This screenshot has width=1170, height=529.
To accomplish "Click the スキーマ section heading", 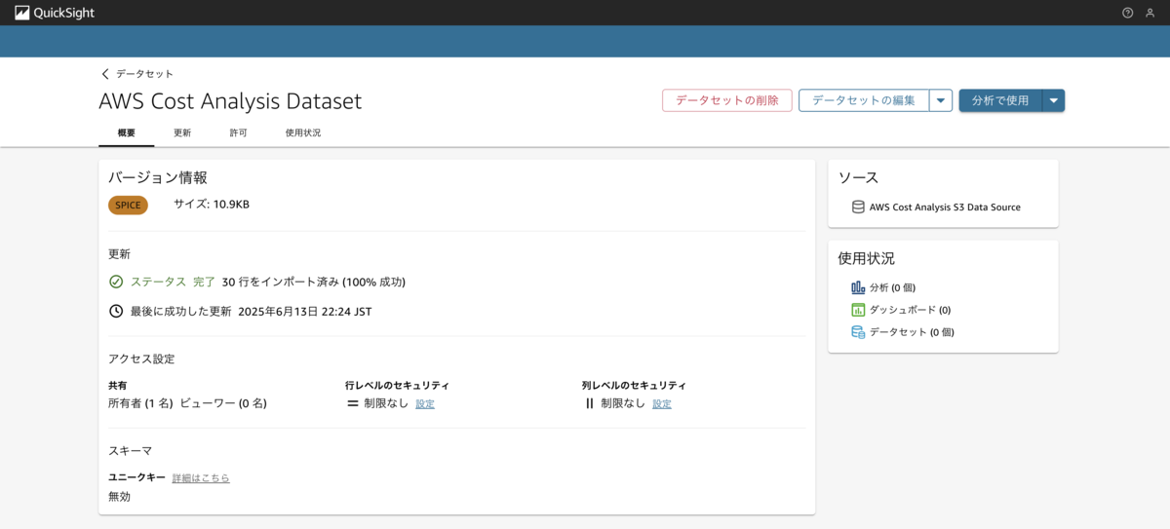I will [x=130, y=451].
